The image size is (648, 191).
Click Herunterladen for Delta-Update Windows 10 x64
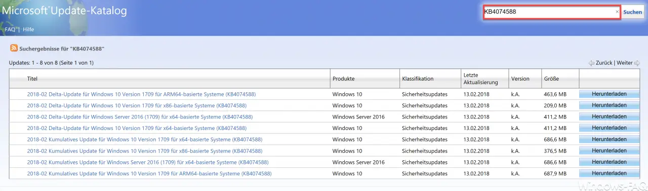point(609,128)
